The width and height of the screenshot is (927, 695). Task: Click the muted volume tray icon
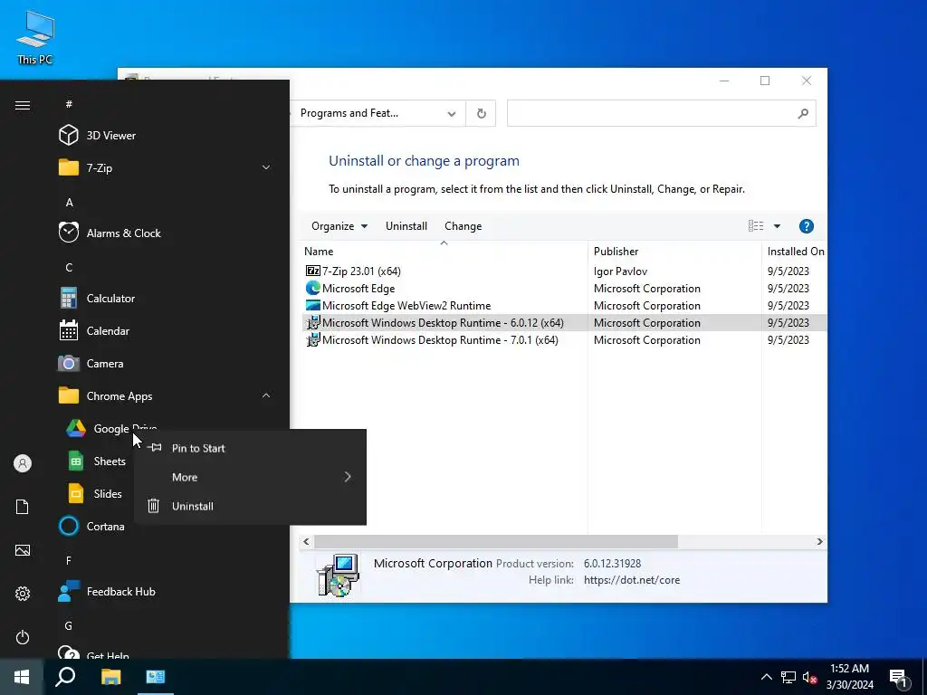click(809, 677)
